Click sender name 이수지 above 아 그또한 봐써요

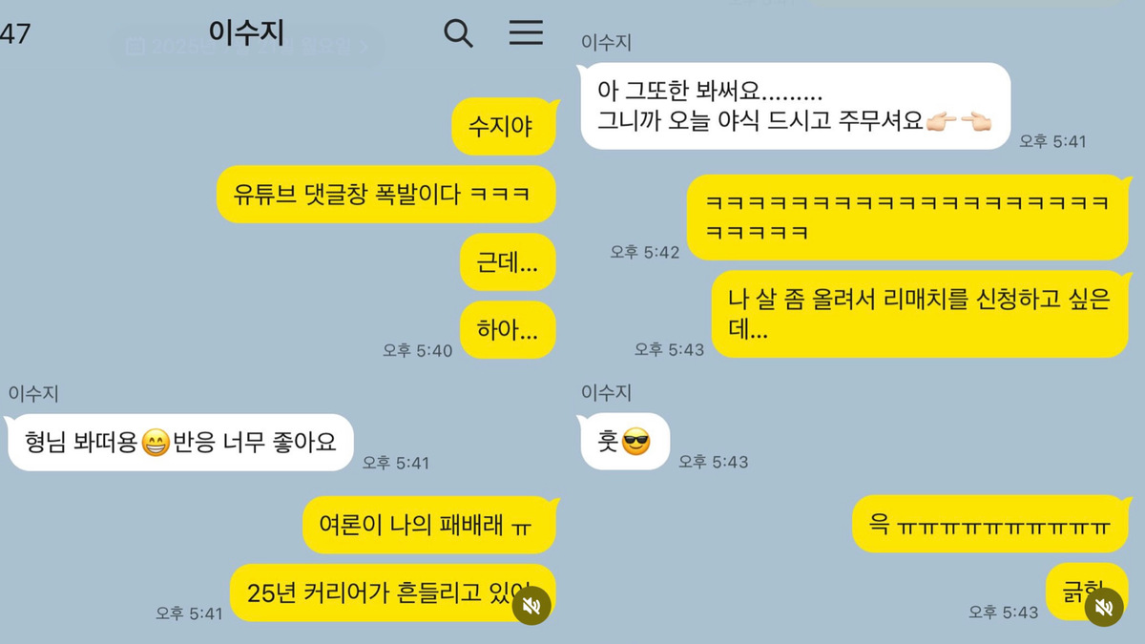[606, 42]
